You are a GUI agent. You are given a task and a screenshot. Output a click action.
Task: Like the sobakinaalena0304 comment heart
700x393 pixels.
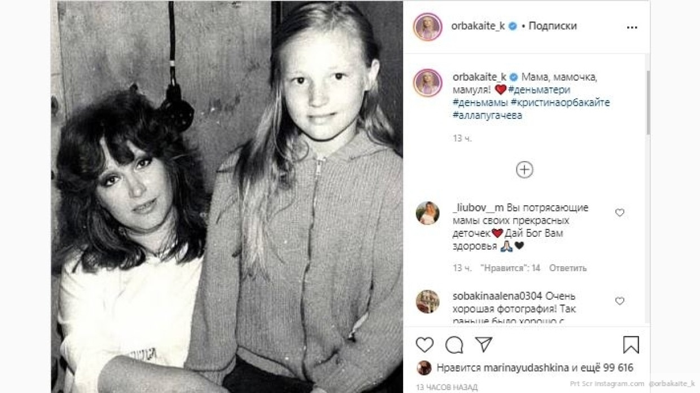click(620, 301)
